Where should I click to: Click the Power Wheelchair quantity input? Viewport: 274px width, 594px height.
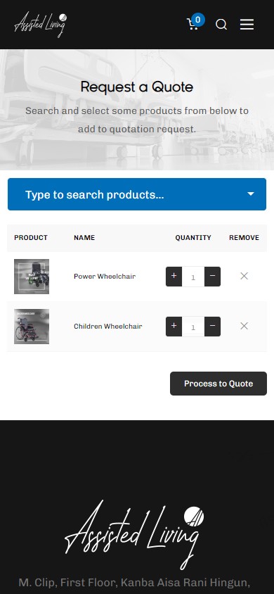tap(193, 277)
